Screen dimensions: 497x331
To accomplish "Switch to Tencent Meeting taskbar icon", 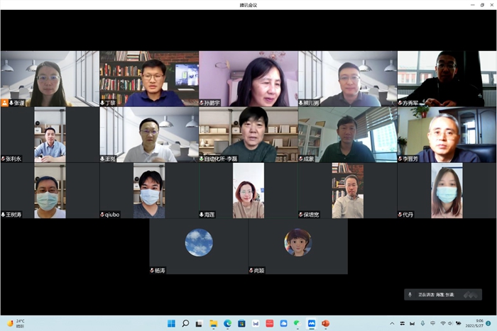I will [311, 323].
